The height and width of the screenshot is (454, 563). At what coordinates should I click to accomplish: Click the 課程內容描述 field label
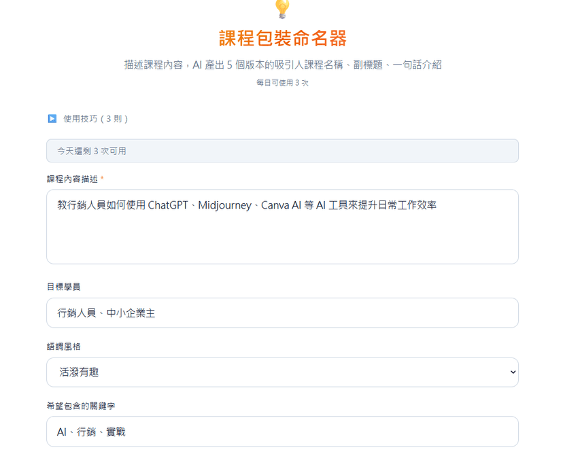pos(72,179)
